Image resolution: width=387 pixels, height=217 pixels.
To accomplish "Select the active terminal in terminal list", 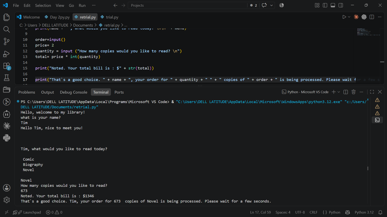I will tap(377, 120).
